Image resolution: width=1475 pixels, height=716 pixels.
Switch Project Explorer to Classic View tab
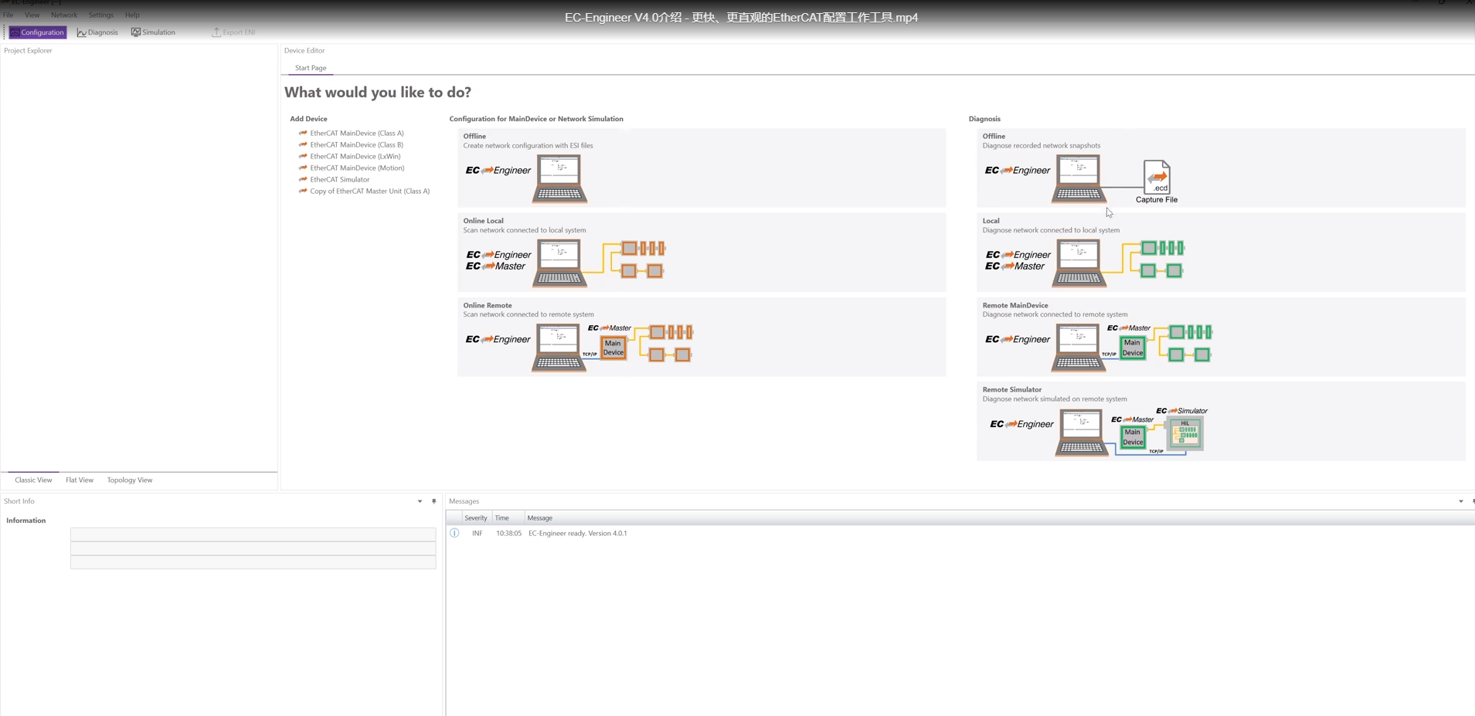tap(33, 480)
